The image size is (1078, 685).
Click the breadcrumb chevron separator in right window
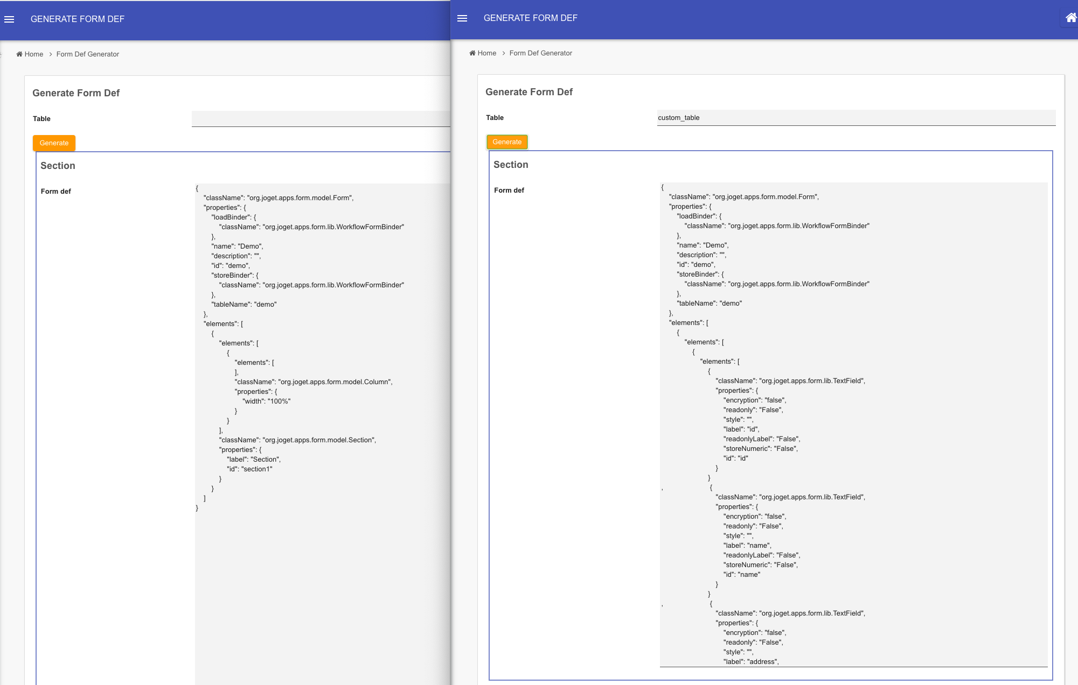(x=503, y=53)
